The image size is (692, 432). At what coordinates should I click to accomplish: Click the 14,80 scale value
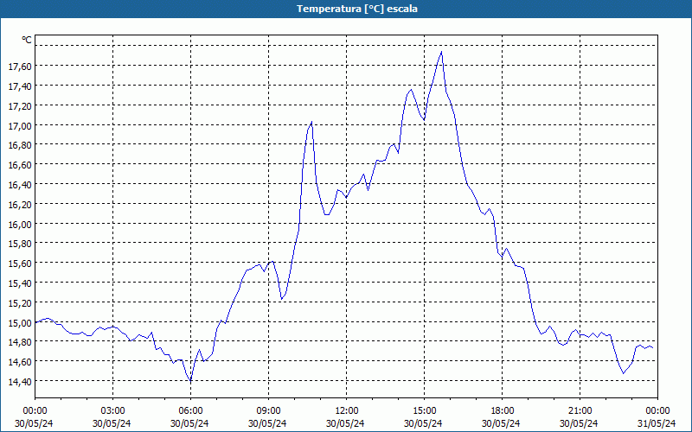point(20,342)
